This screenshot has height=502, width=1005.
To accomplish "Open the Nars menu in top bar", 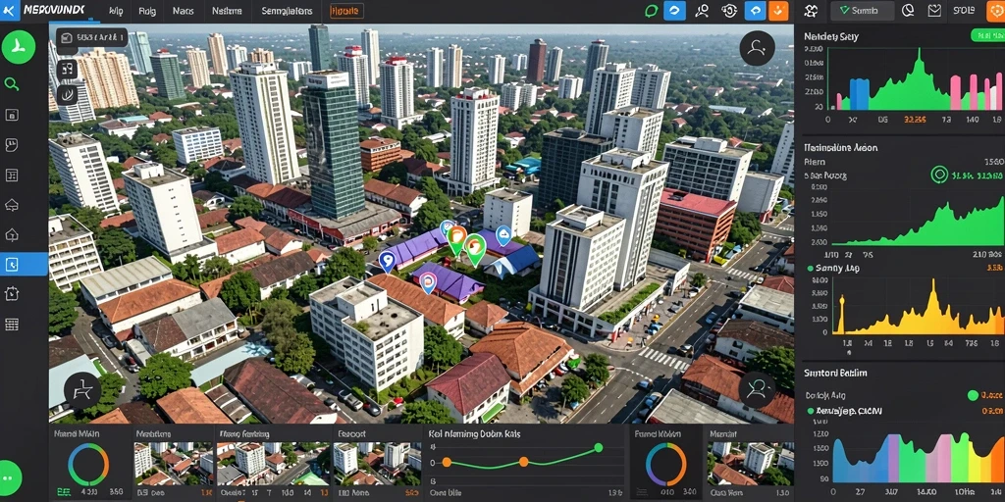I will pyautogui.click(x=184, y=11).
